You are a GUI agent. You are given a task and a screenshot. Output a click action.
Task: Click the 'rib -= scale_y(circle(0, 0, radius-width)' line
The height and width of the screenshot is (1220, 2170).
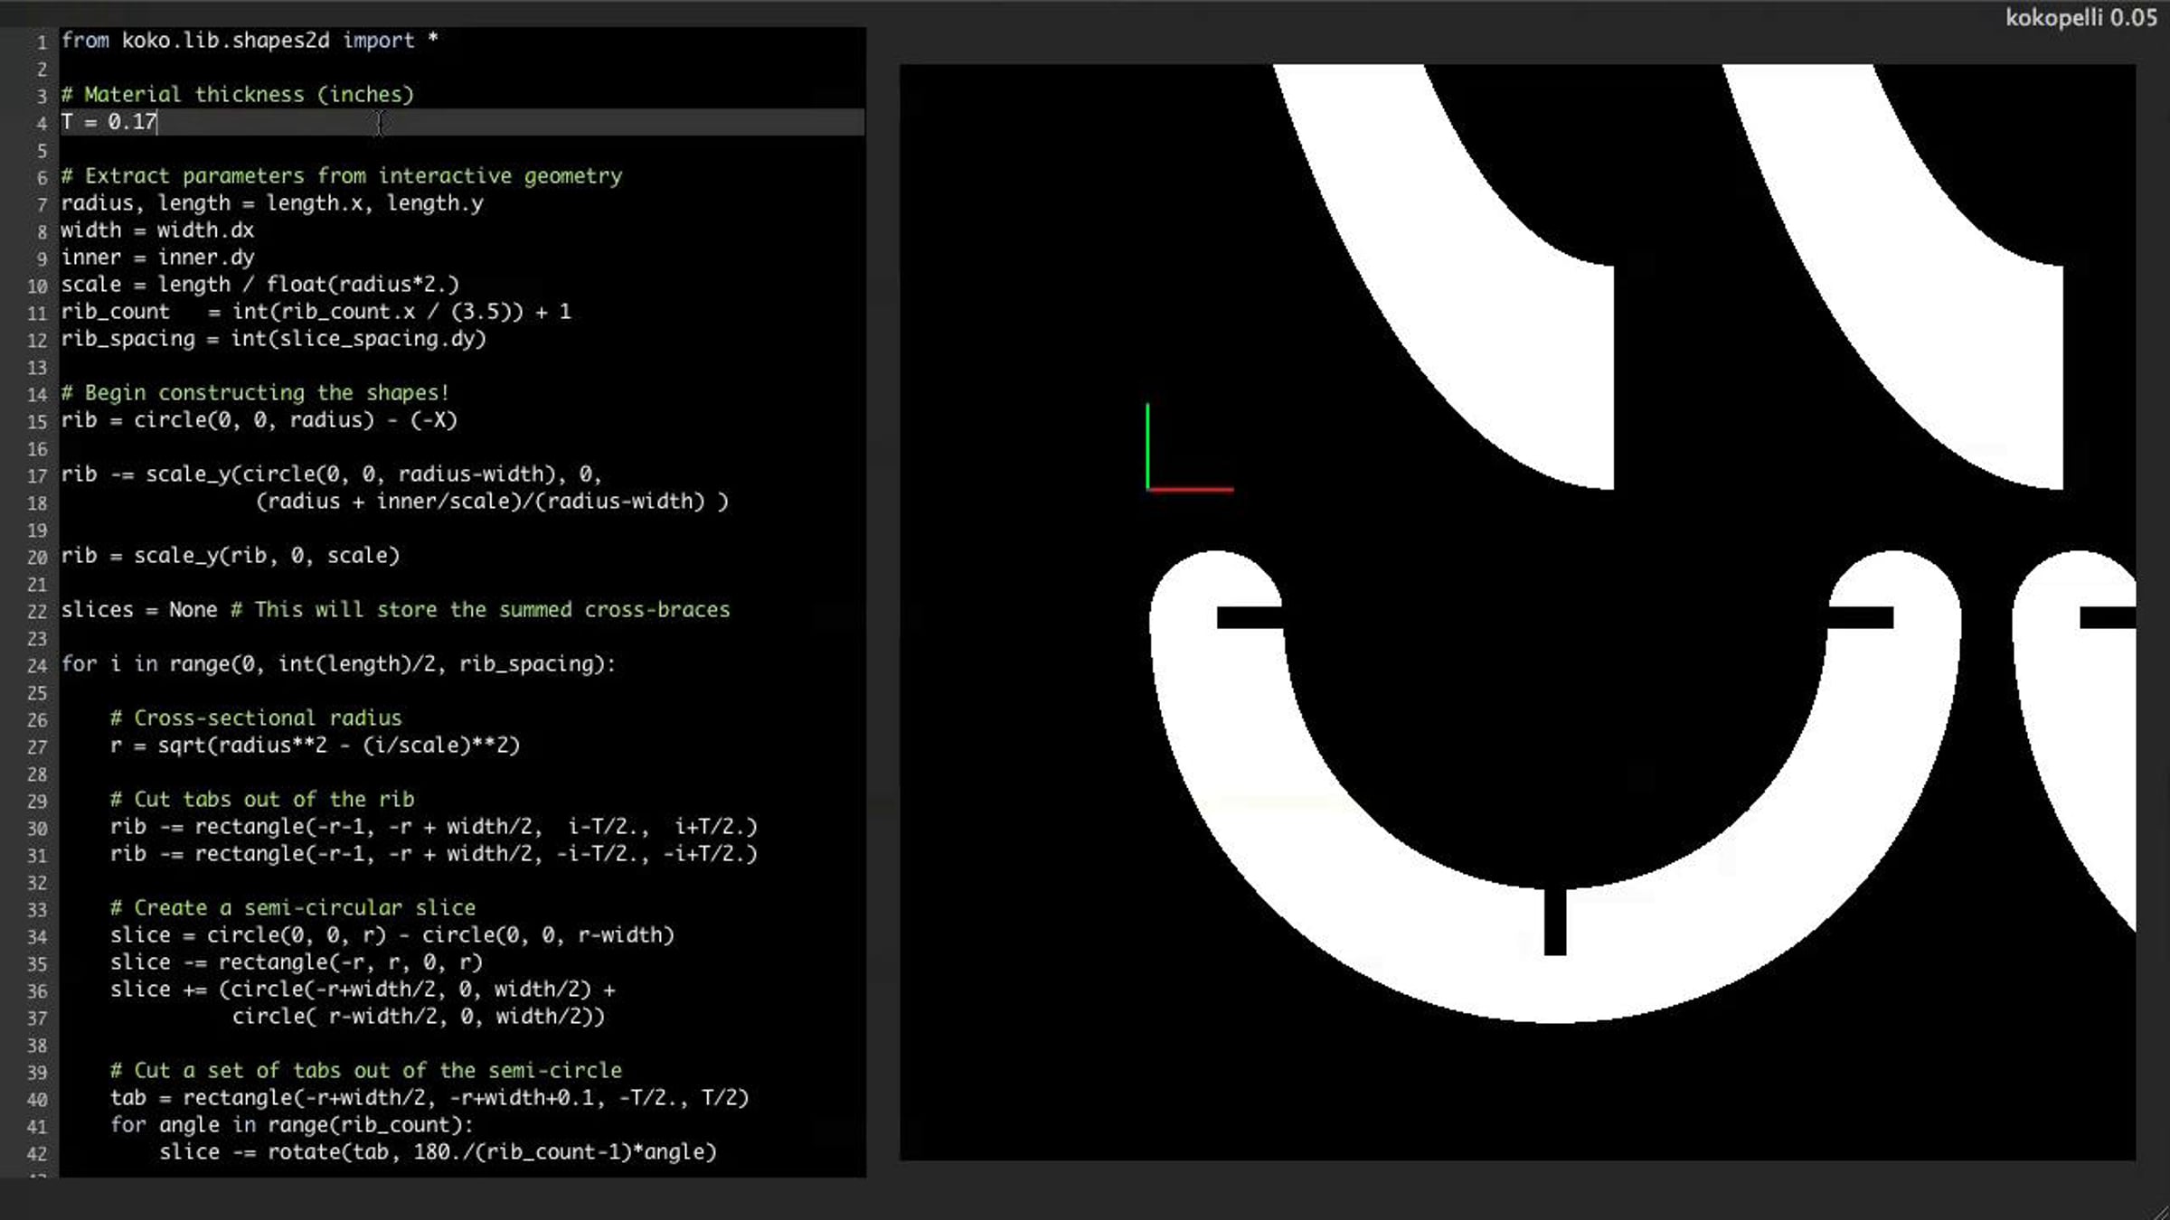click(331, 474)
